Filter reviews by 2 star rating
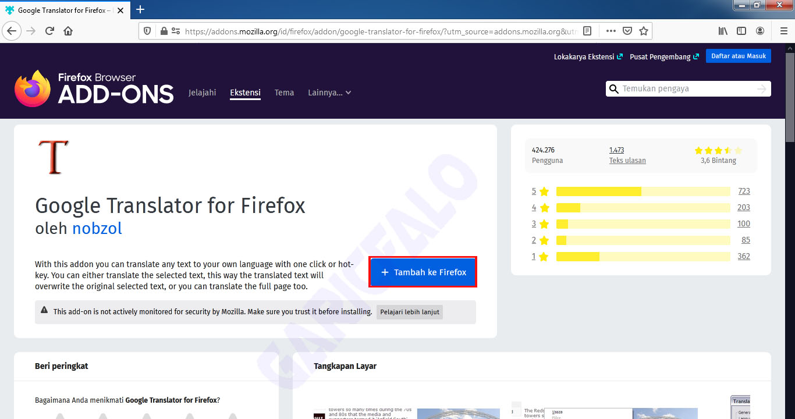795x419 pixels. tap(540, 240)
